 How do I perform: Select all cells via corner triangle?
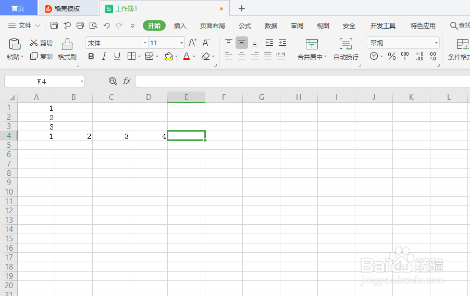click(x=12, y=98)
